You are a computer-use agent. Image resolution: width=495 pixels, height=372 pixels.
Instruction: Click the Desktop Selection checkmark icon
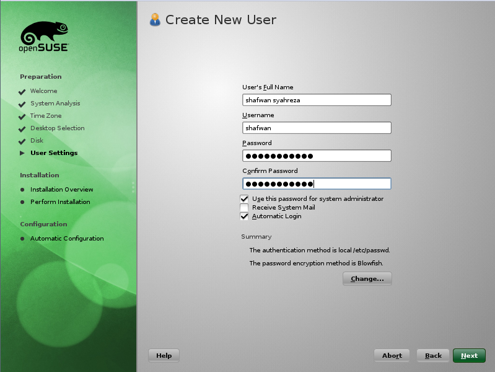coord(22,129)
